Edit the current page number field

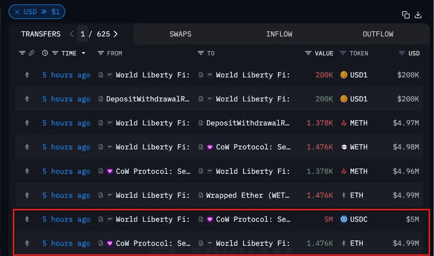82,34
